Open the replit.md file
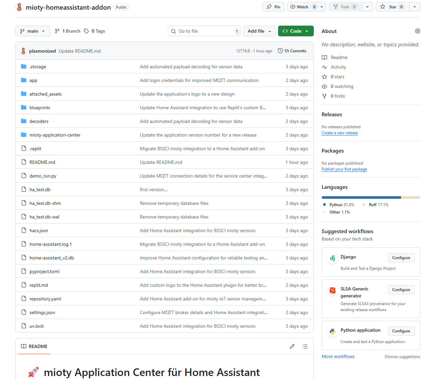 pos(39,285)
